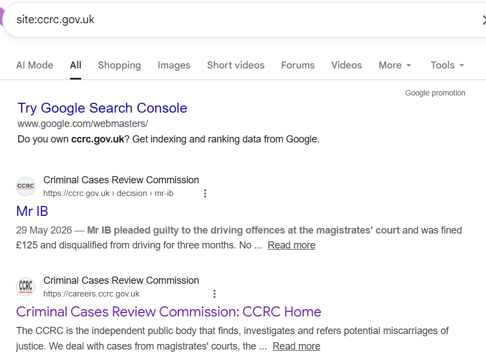Click the CCRC favicon beside the Mr IB result
486x360 pixels.
(26, 186)
